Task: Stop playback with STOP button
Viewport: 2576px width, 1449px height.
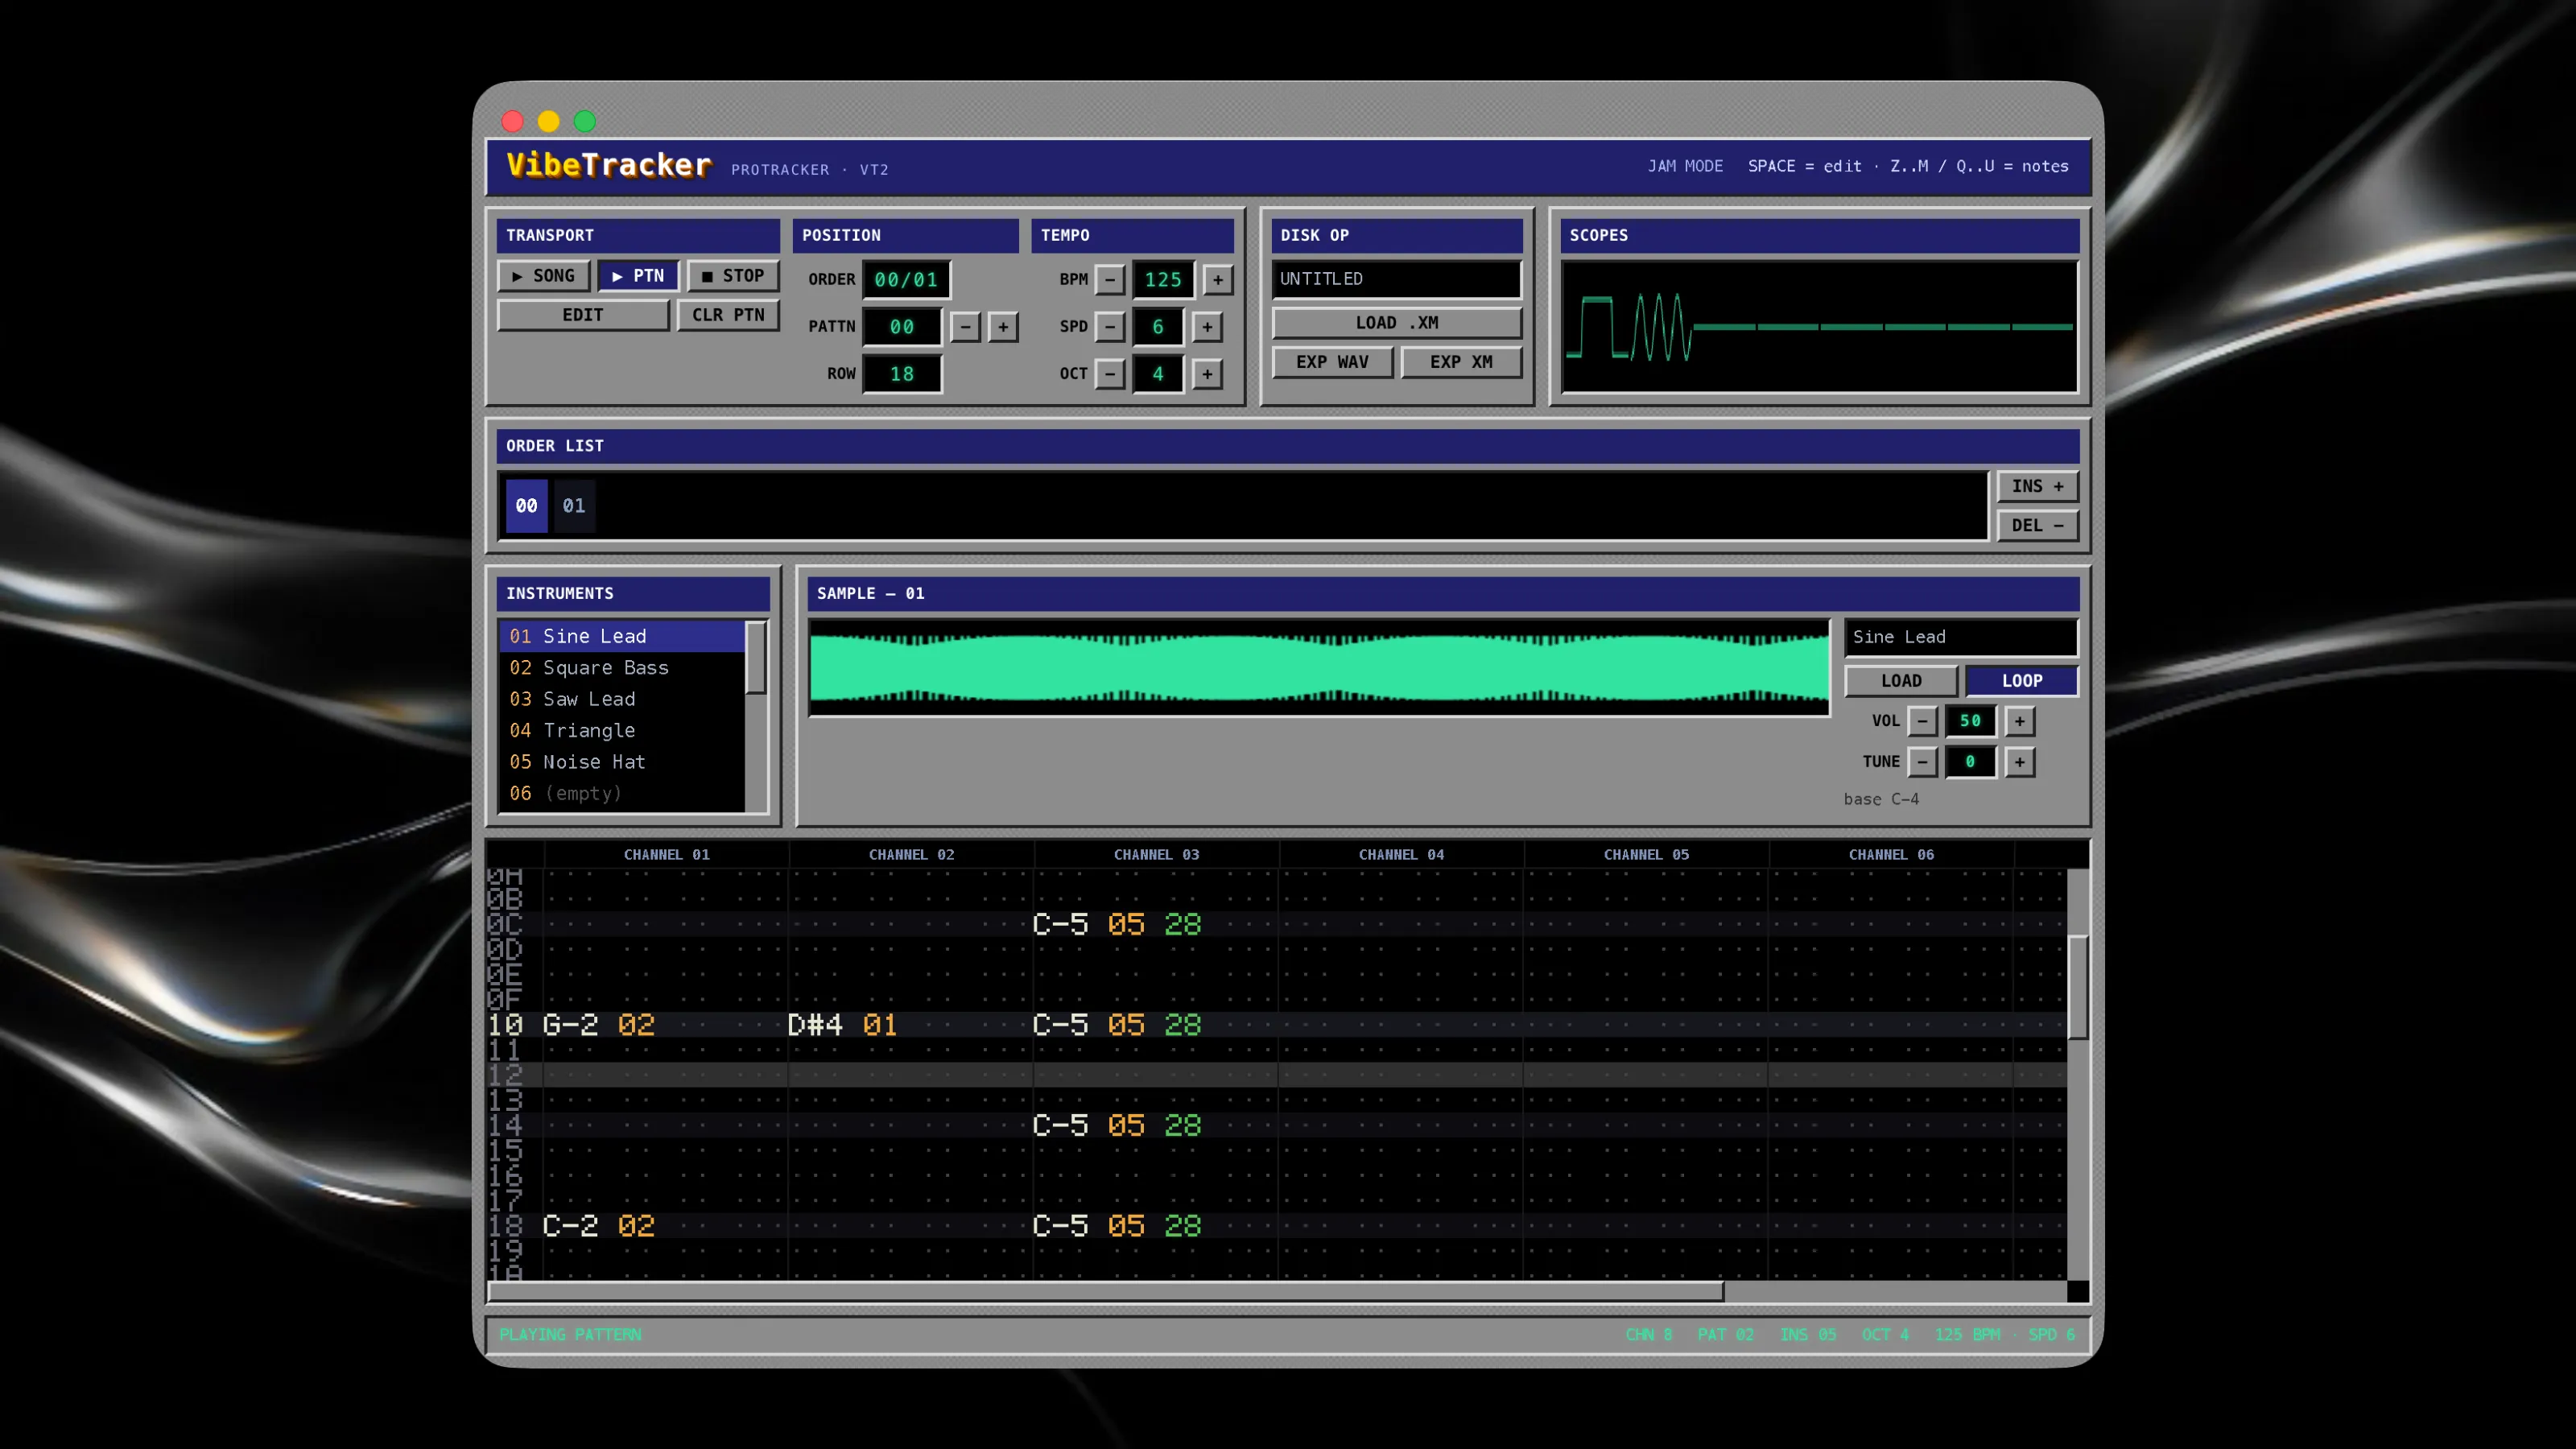Action: tap(733, 276)
